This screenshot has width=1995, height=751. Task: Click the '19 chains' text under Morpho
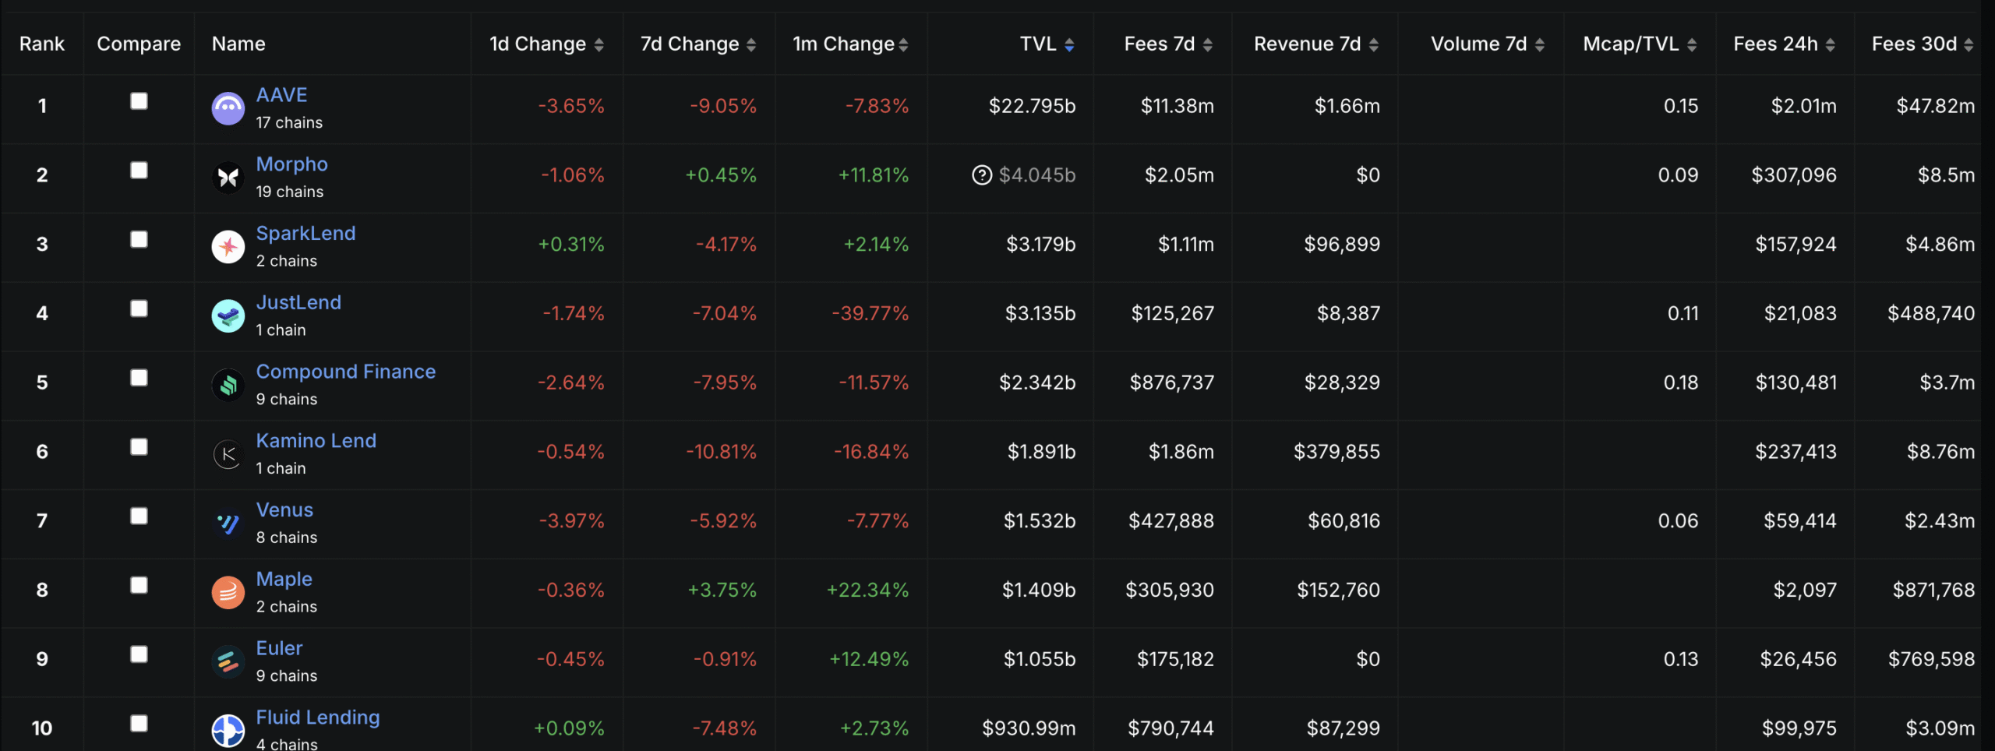pos(290,192)
